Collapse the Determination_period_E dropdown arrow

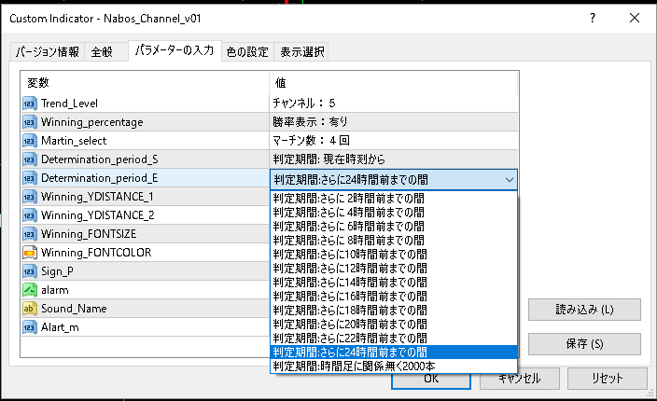(x=510, y=180)
